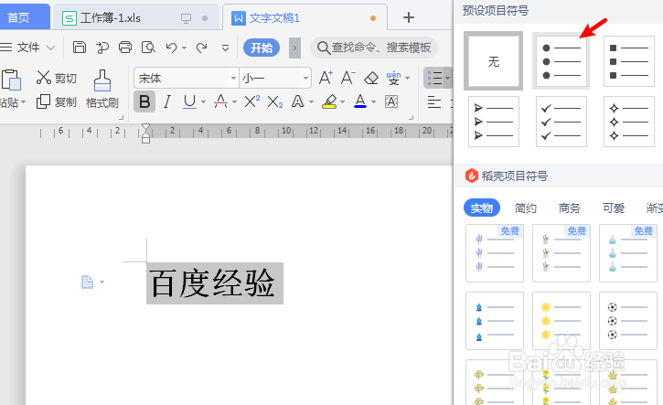Open the font size dropdown 小一
663x405 pixels.
(305, 79)
